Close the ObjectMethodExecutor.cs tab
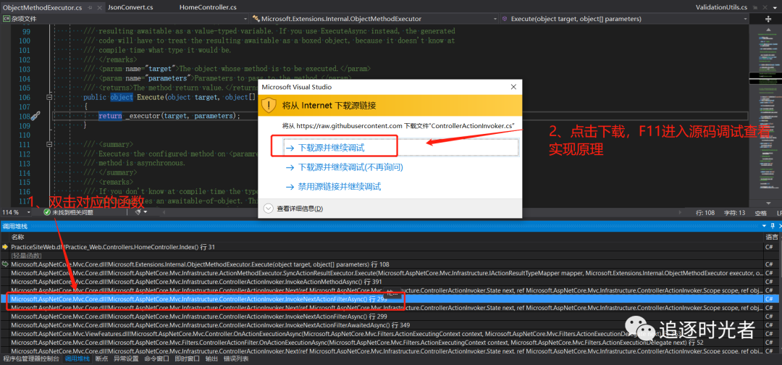Viewport: 782px width, 365px height. pos(98,7)
